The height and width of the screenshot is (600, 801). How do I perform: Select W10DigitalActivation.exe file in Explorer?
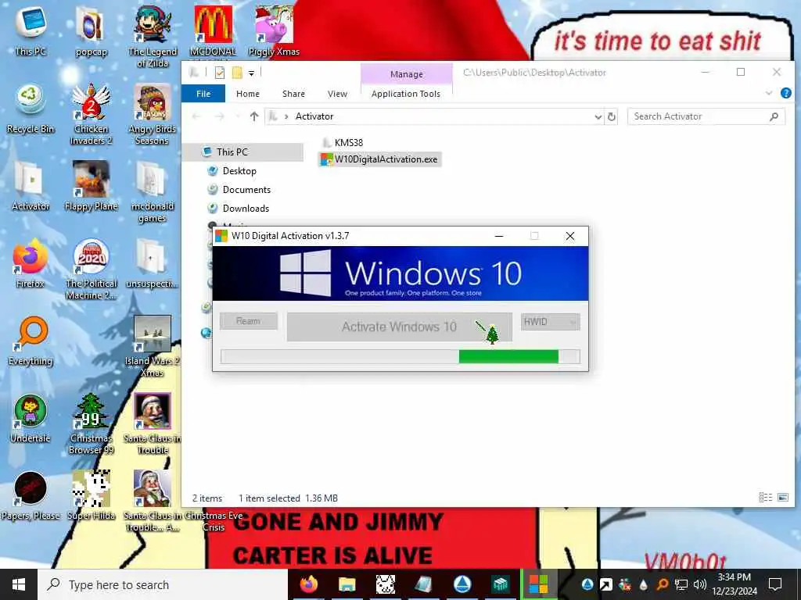pos(379,159)
